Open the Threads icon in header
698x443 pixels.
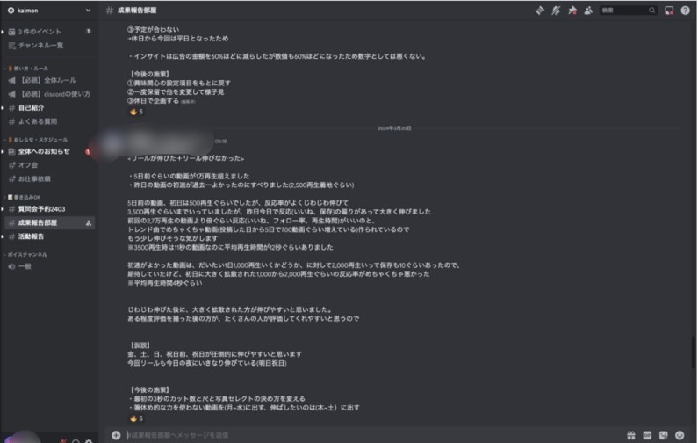[540, 11]
